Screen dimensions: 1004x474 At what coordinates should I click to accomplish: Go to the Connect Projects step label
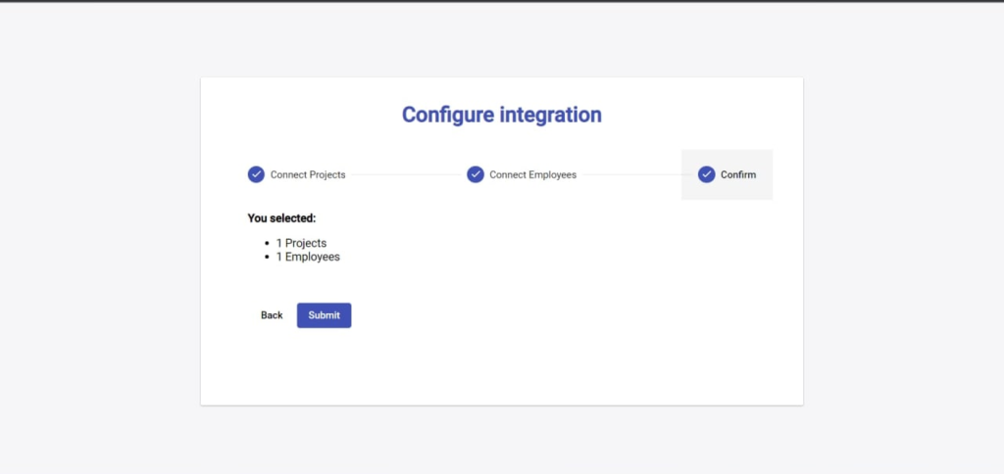coord(308,175)
